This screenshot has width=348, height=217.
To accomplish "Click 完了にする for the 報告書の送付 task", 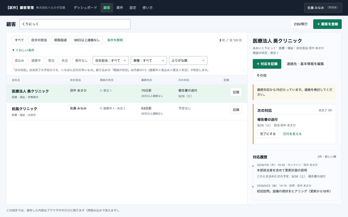I will [268, 134].
